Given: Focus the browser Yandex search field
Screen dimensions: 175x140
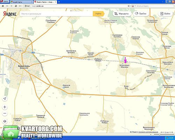Looking at the screenshot, I should 155,6.
